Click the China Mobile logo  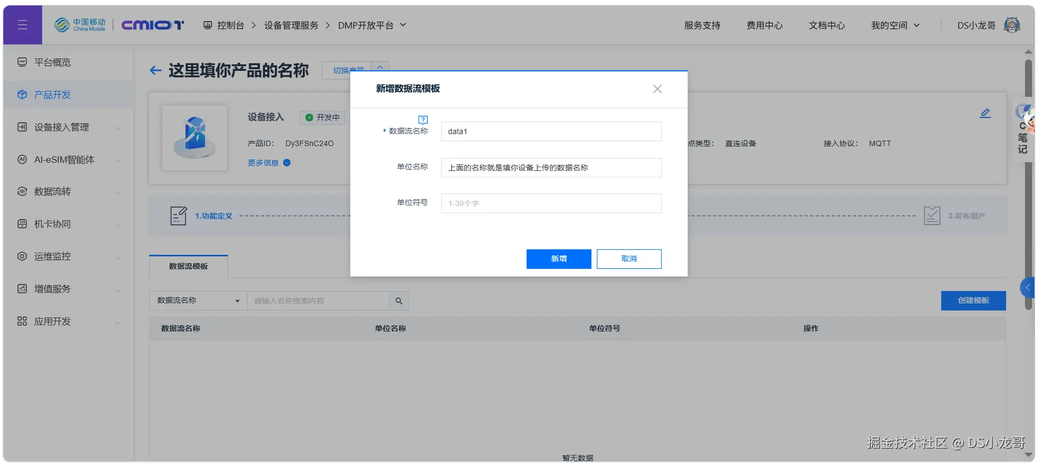tap(80, 25)
